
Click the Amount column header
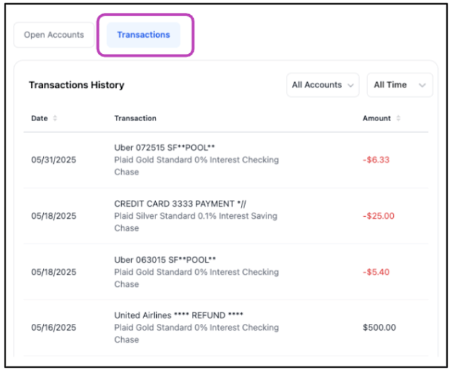tap(376, 118)
